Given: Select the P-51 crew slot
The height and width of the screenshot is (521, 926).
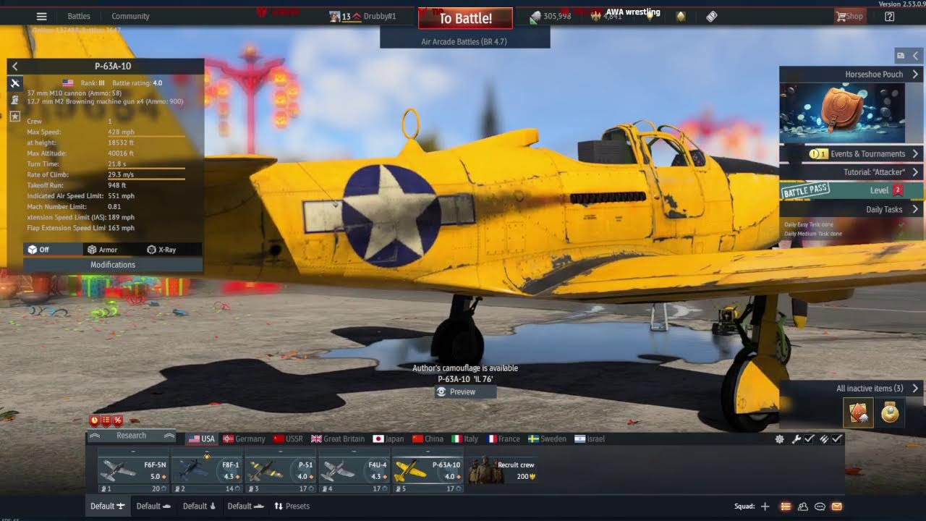Looking at the screenshot, I should pyautogui.click(x=281, y=470).
